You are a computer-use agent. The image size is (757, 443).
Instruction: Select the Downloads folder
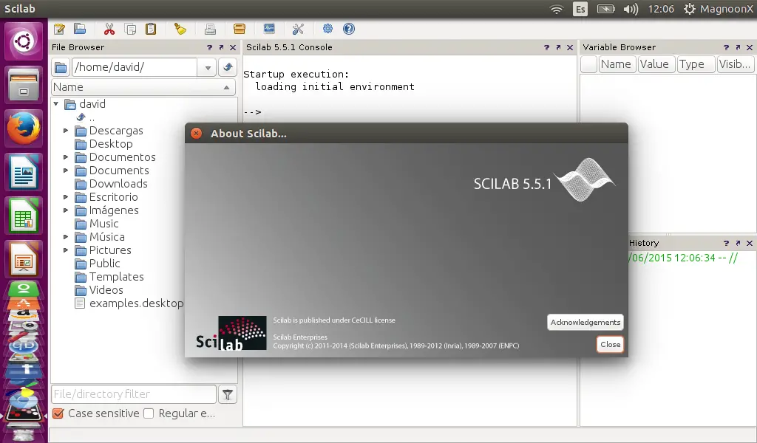pyautogui.click(x=111, y=184)
